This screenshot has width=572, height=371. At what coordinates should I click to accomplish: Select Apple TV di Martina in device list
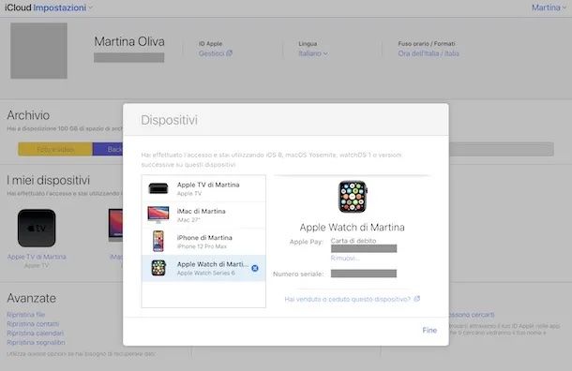pyautogui.click(x=203, y=189)
